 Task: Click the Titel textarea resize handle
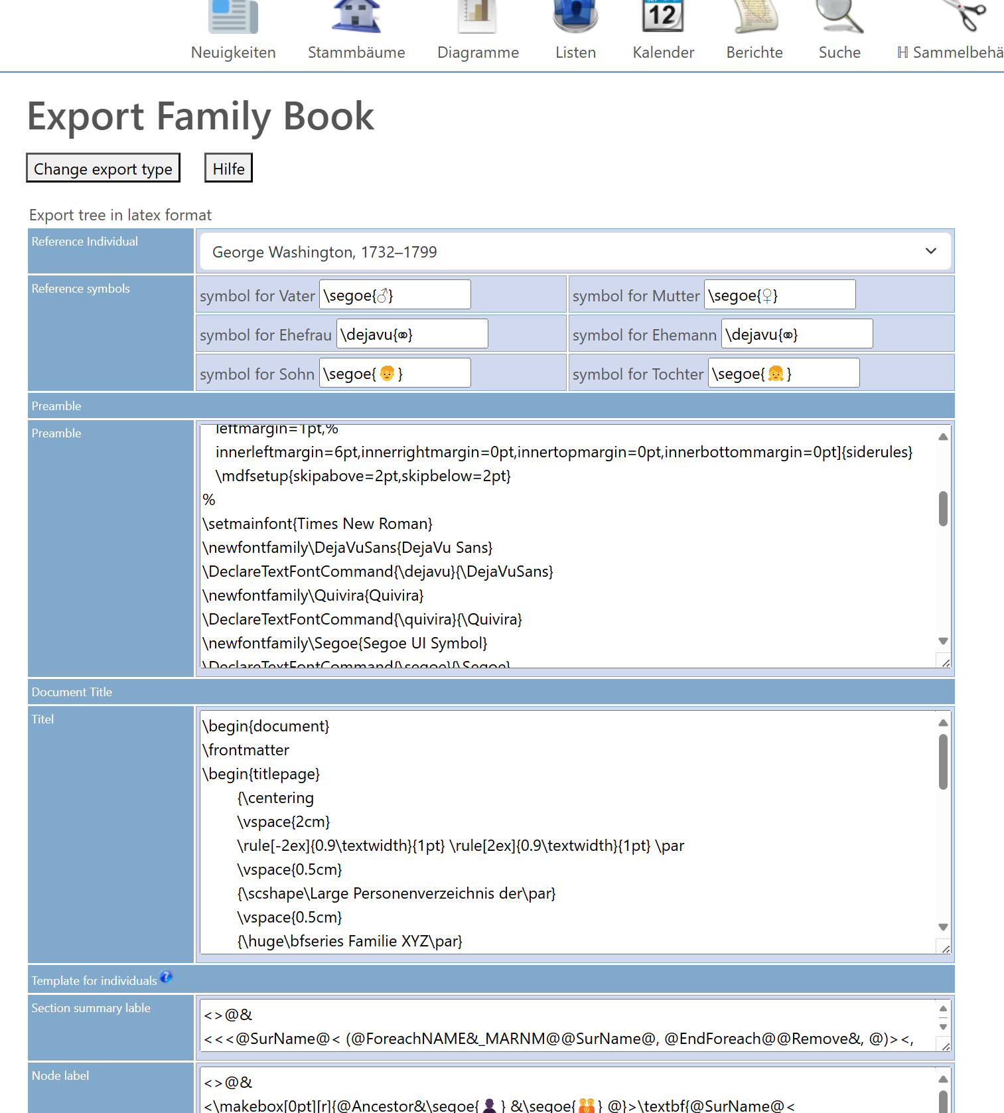tap(945, 947)
